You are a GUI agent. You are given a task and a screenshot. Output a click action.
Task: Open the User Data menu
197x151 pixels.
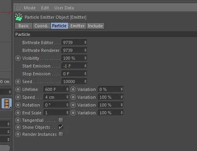point(64,8)
